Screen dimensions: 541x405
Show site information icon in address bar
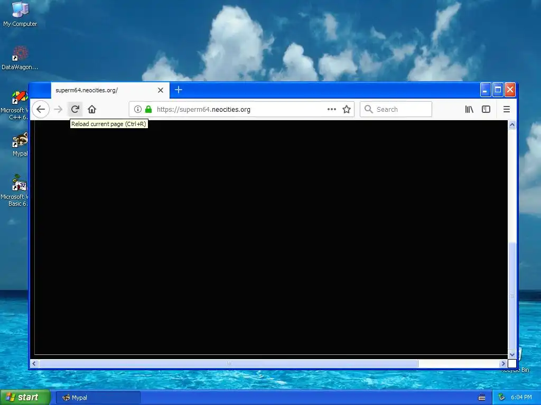click(138, 110)
